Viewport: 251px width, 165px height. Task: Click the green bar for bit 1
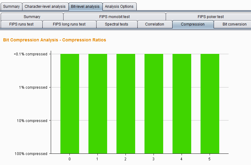[98, 104]
